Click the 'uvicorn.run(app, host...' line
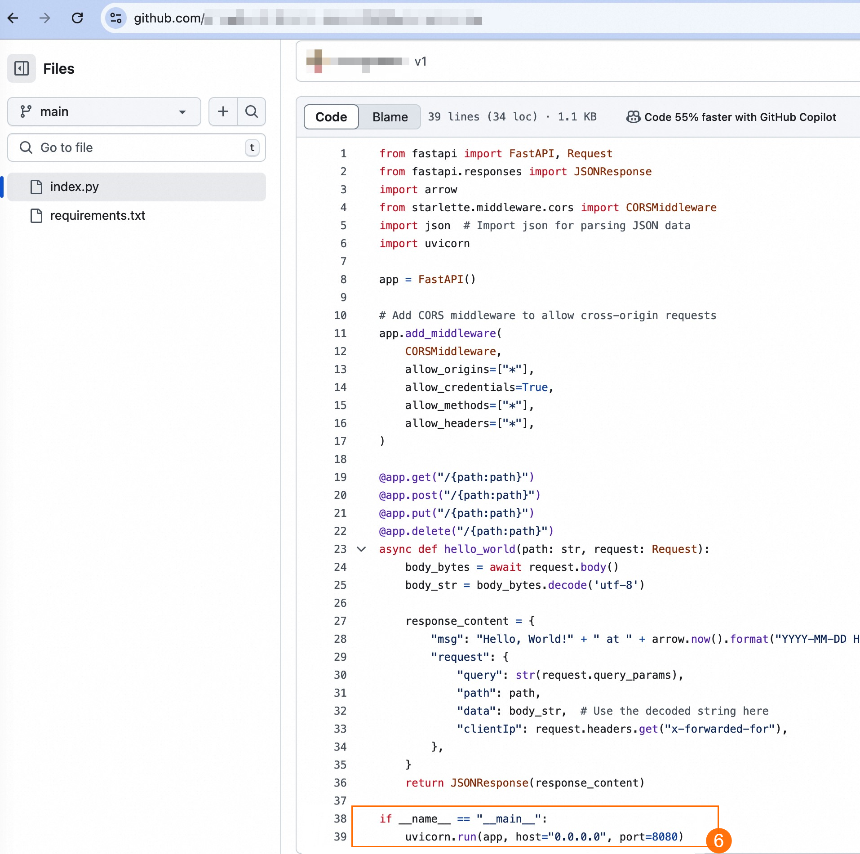 544,836
